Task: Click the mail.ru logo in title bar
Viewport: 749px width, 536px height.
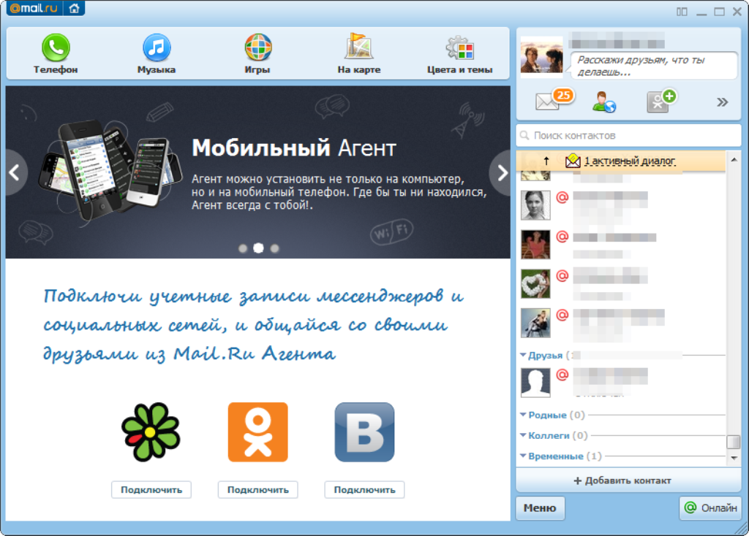Action: (33, 8)
